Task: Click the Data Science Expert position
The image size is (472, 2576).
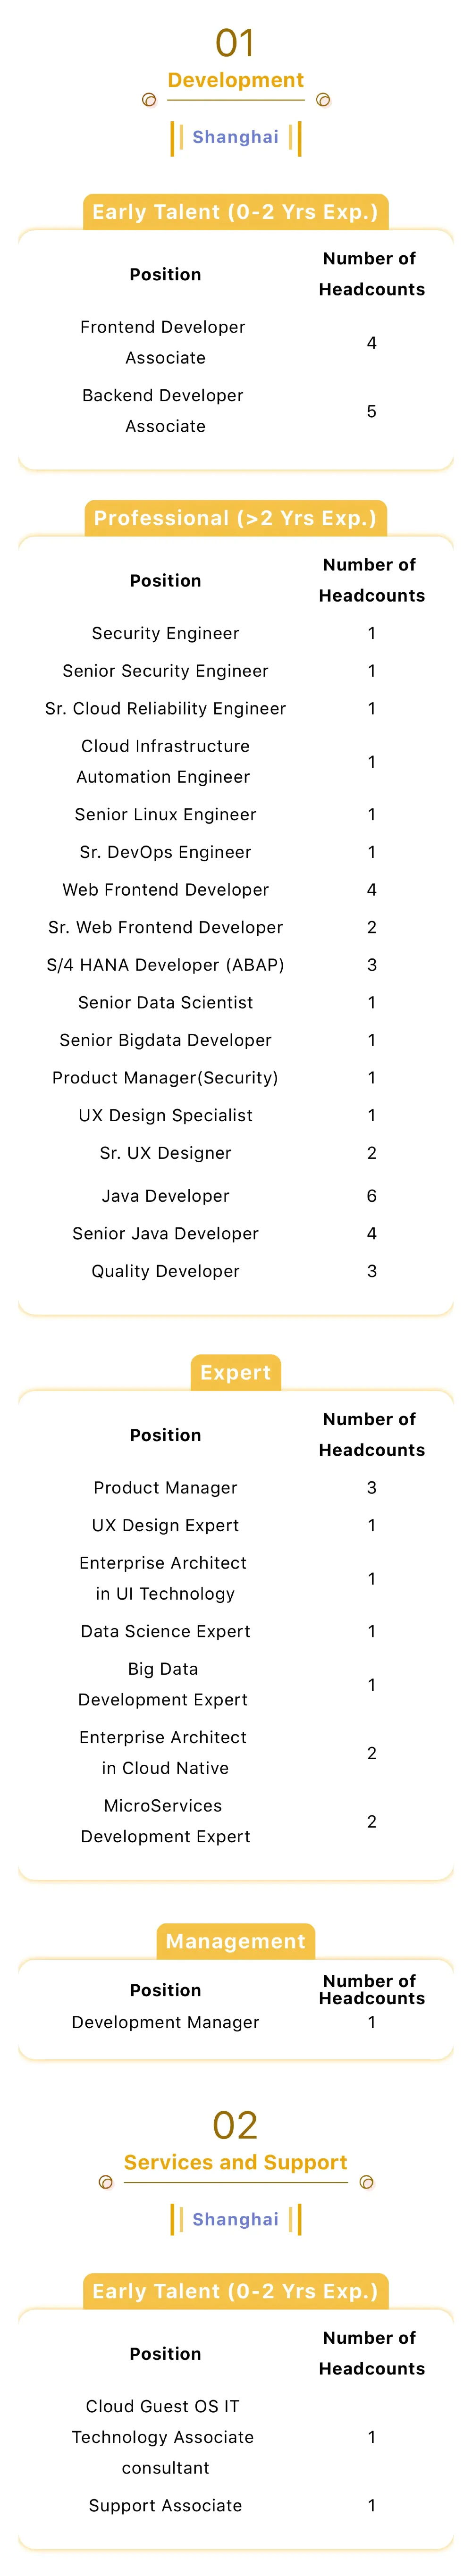Action: (166, 1631)
